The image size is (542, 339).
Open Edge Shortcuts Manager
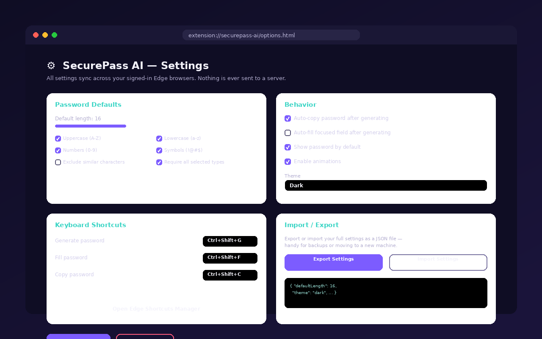click(156, 309)
